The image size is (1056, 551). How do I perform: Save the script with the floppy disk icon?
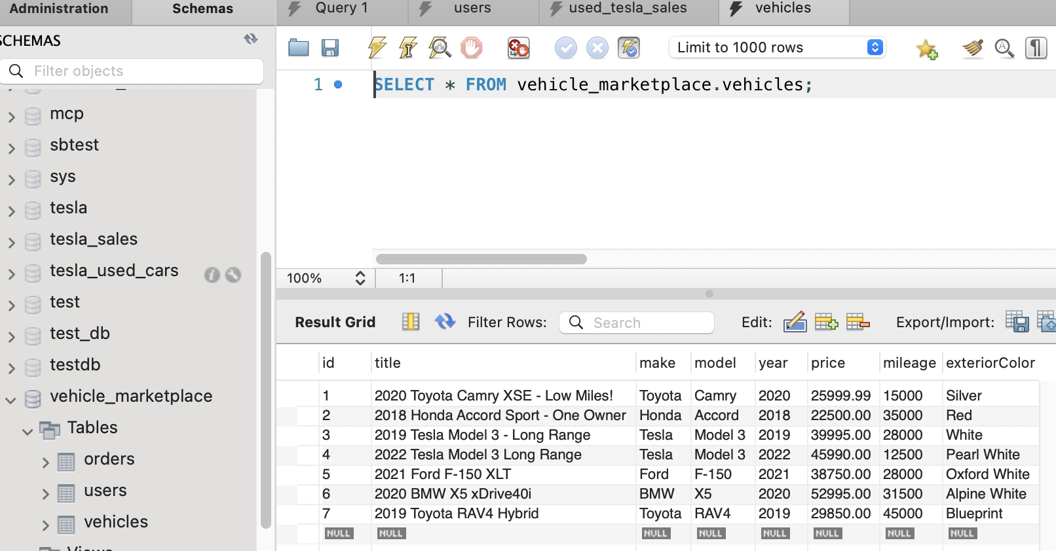click(330, 48)
